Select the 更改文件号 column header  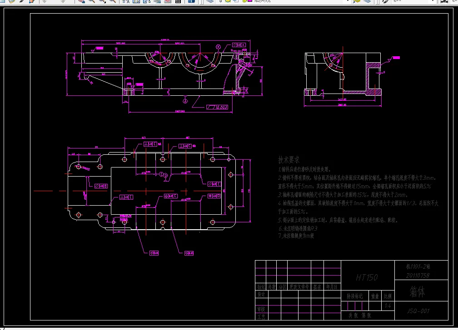click(x=299, y=287)
